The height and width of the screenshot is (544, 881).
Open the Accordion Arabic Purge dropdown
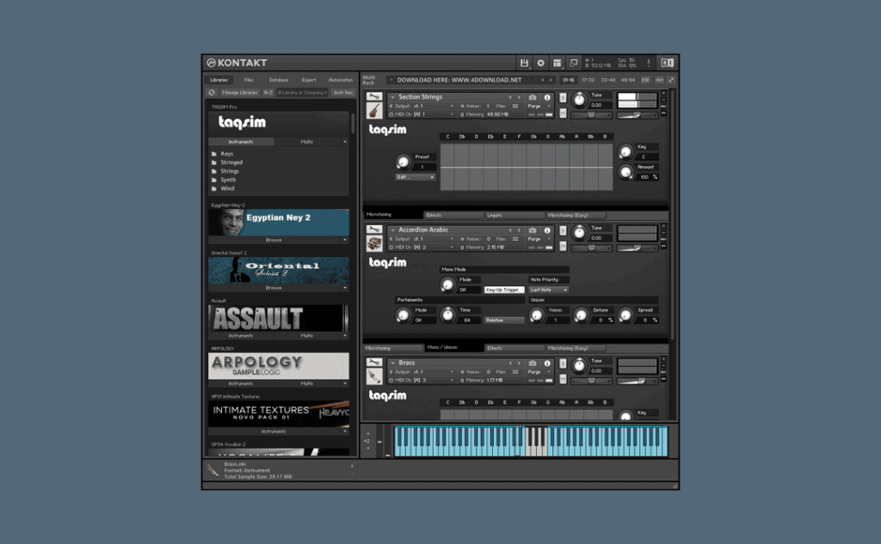click(x=539, y=239)
